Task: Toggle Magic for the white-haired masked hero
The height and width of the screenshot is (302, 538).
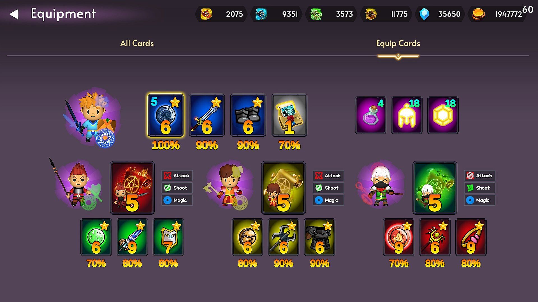Action: (480, 200)
